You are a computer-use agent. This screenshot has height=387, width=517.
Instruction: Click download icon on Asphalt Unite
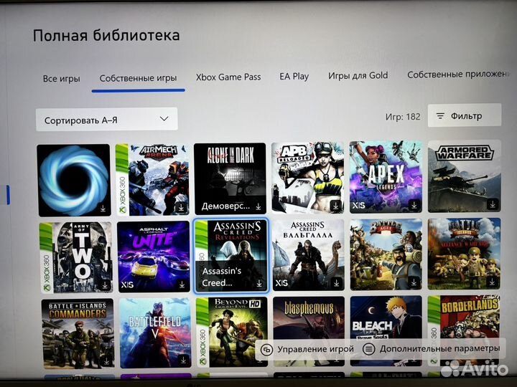coord(182,285)
